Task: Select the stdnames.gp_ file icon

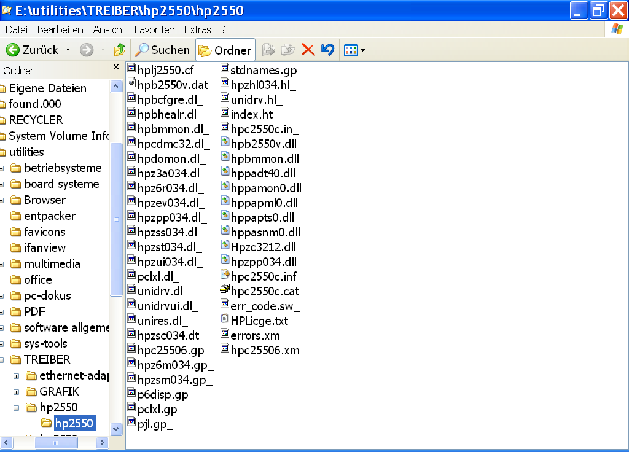Action: [225, 69]
